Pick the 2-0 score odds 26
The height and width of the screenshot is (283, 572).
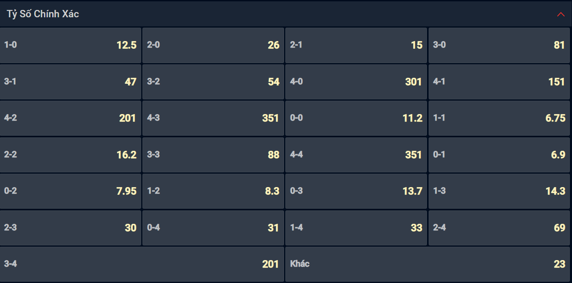(x=213, y=45)
